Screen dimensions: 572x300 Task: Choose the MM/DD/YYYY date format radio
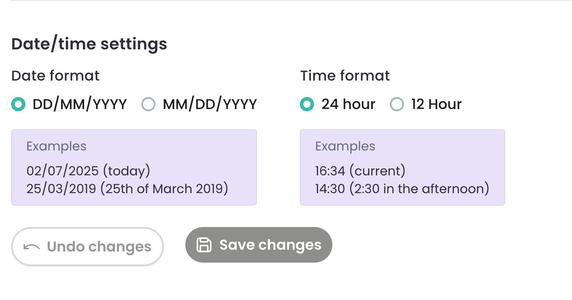pos(148,105)
